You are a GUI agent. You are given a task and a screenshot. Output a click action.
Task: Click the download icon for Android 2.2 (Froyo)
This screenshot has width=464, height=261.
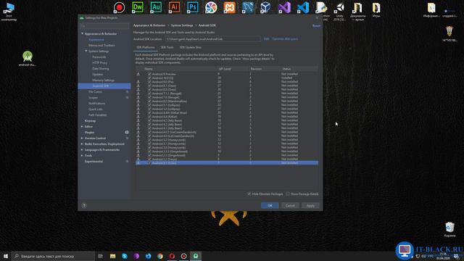138,159
